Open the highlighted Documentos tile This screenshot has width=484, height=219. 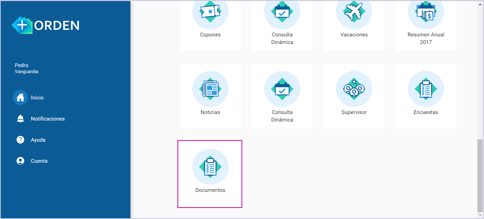[210, 174]
